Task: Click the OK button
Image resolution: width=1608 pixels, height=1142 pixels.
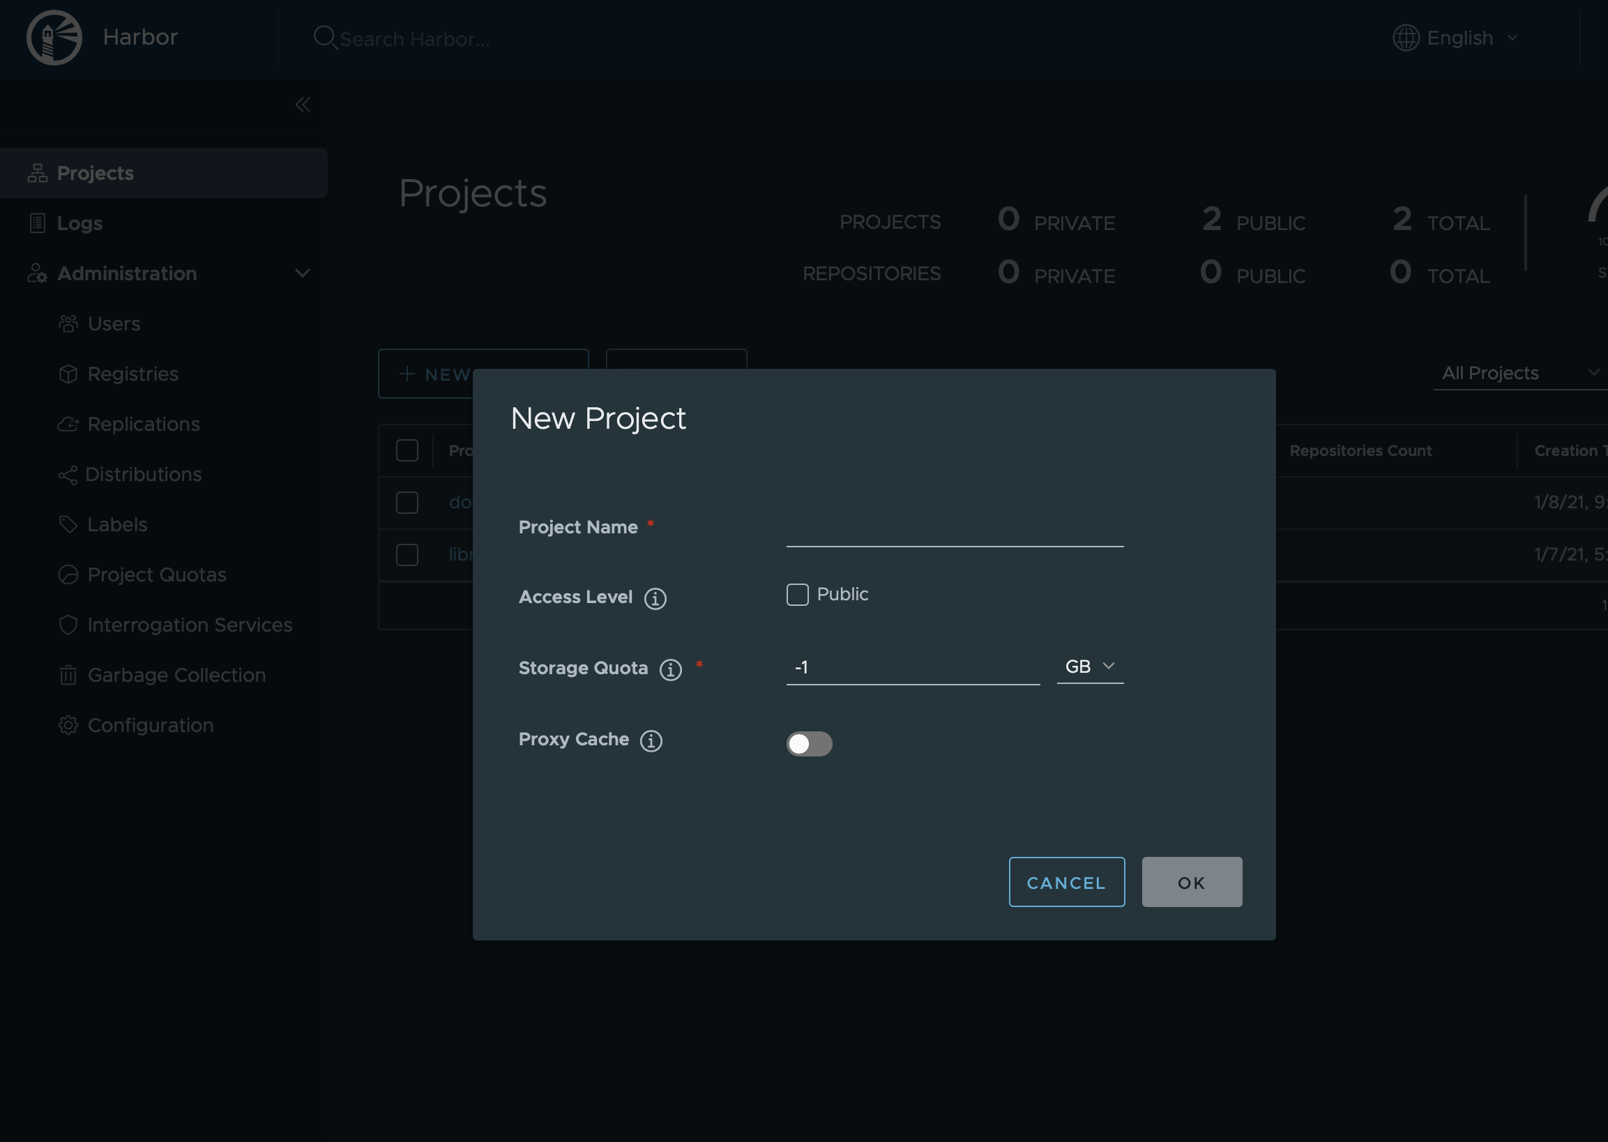Action: point(1192,882)
